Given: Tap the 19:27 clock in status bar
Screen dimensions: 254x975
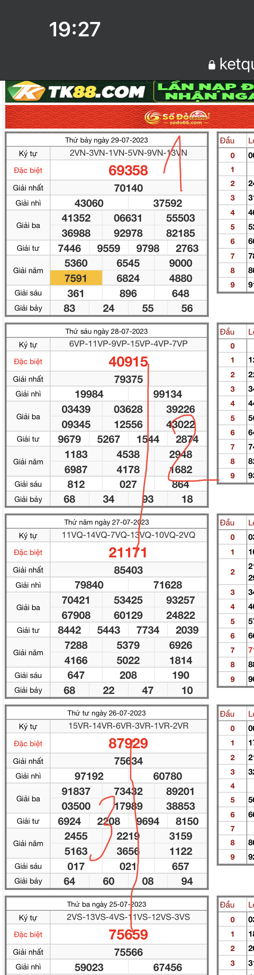Looking at the screenshot, I should click(74, 30).
